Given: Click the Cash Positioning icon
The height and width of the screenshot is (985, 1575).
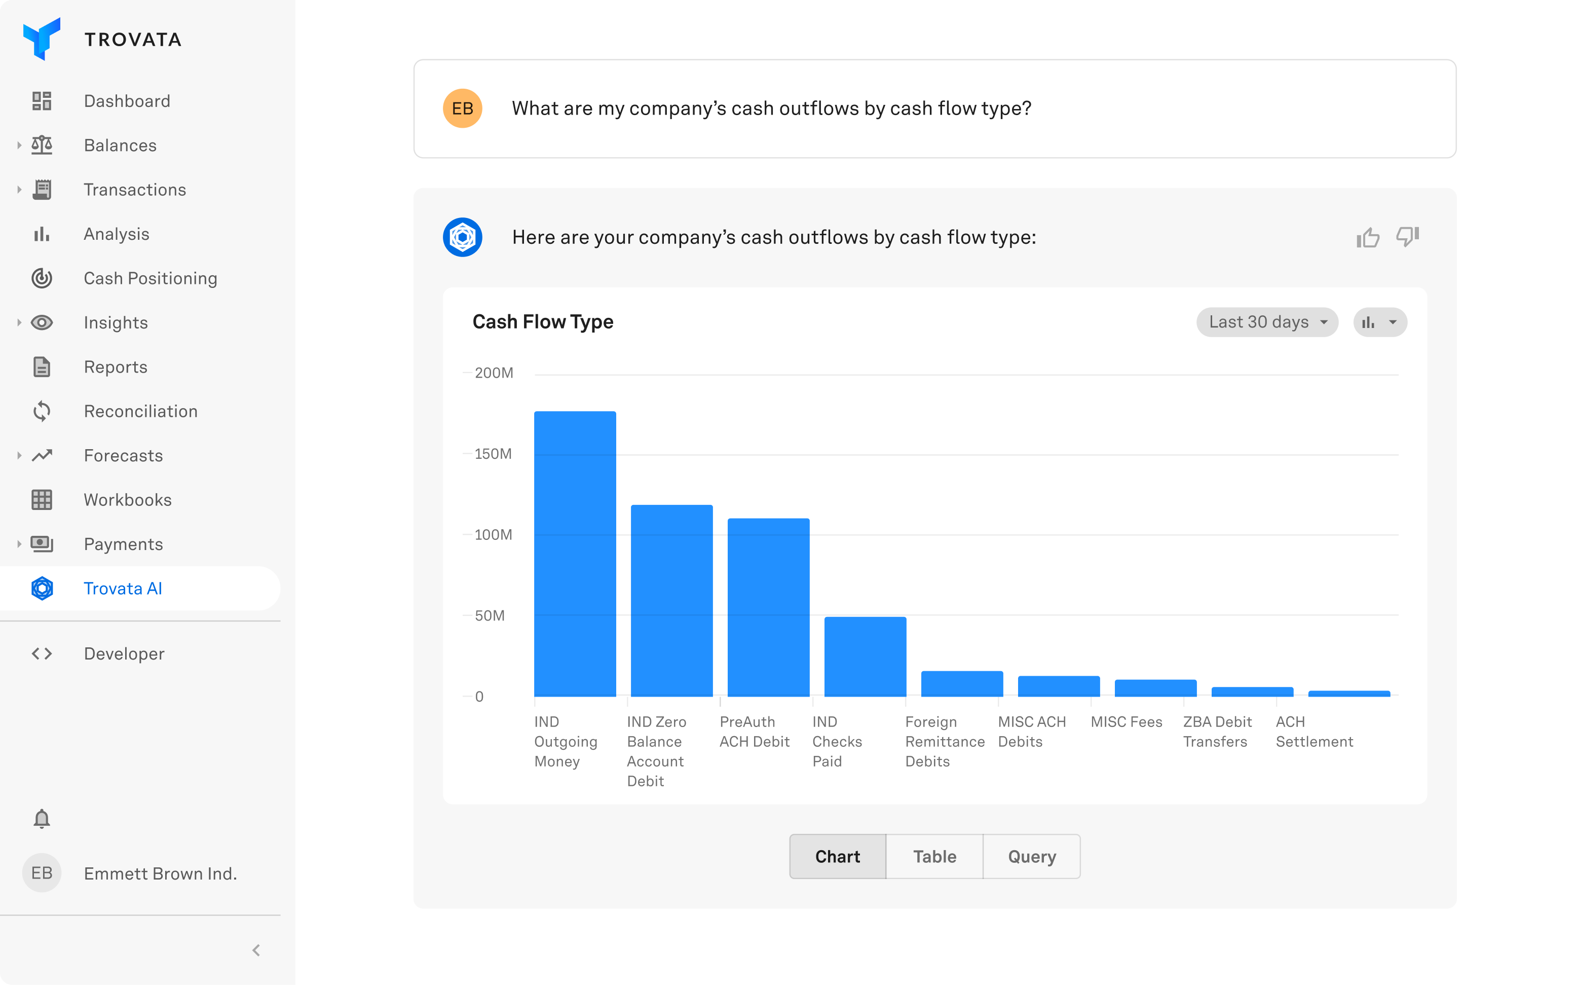Looking at the screenshot, I should tap(42, 278).
